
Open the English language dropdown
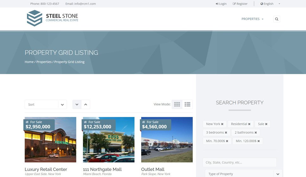point(270,4)
